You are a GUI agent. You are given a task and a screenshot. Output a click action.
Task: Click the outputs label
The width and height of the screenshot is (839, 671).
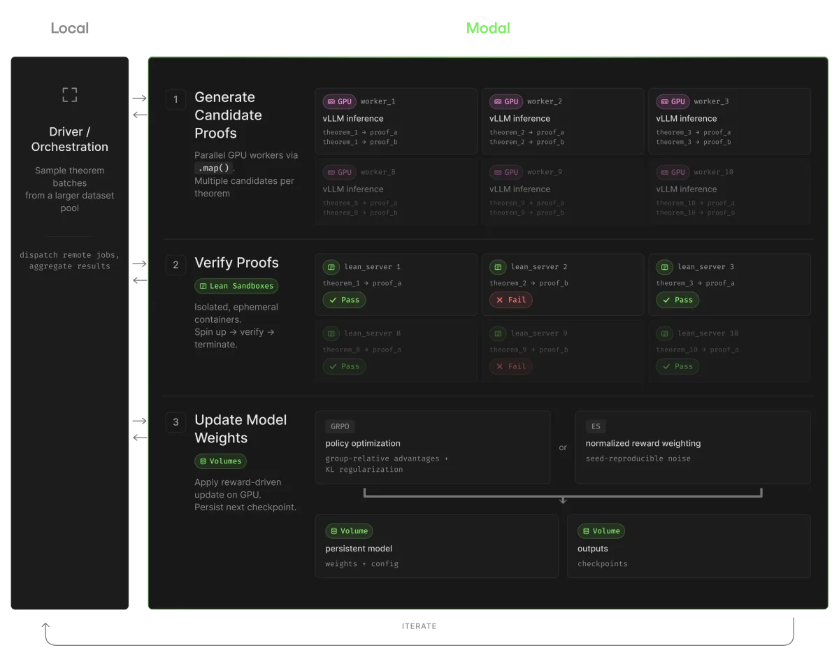tap(593, 549)
